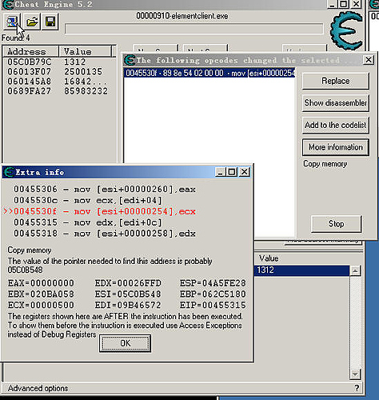
Task: Click scroll up arrow in address table
Action: [x=355, y=270]
